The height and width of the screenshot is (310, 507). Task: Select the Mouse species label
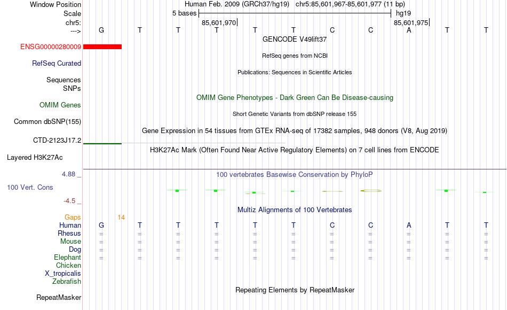pyautogui.click(x=71, y=242)
